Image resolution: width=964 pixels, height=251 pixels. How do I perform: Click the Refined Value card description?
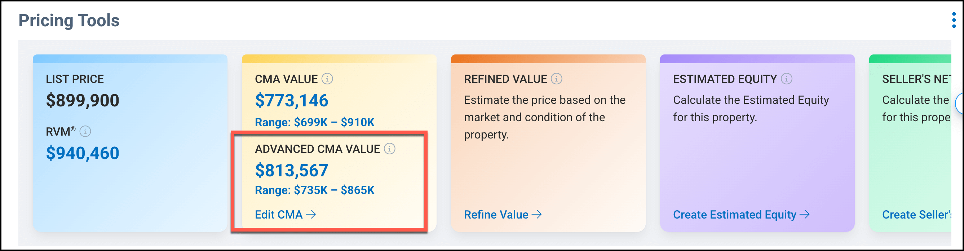tap(544, 117)
